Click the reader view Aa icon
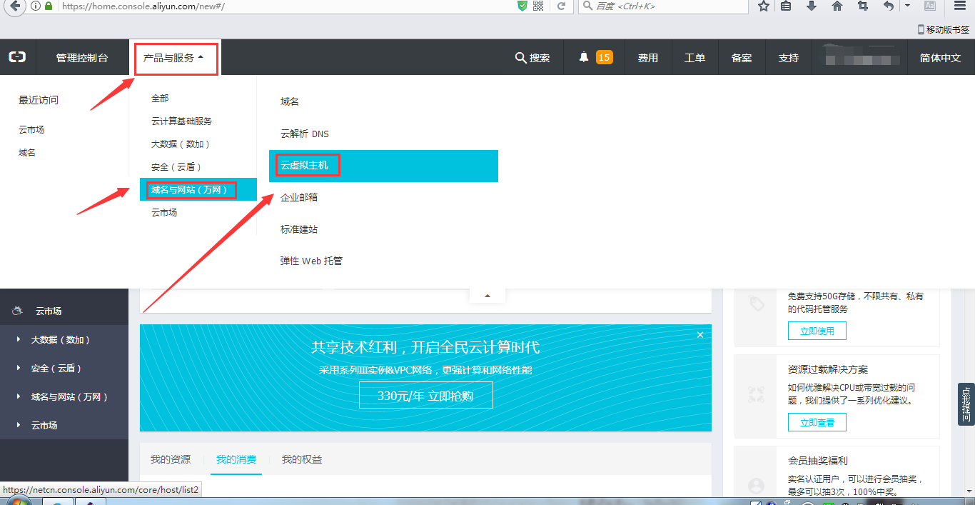975x505 pixels. click(930, 6)
